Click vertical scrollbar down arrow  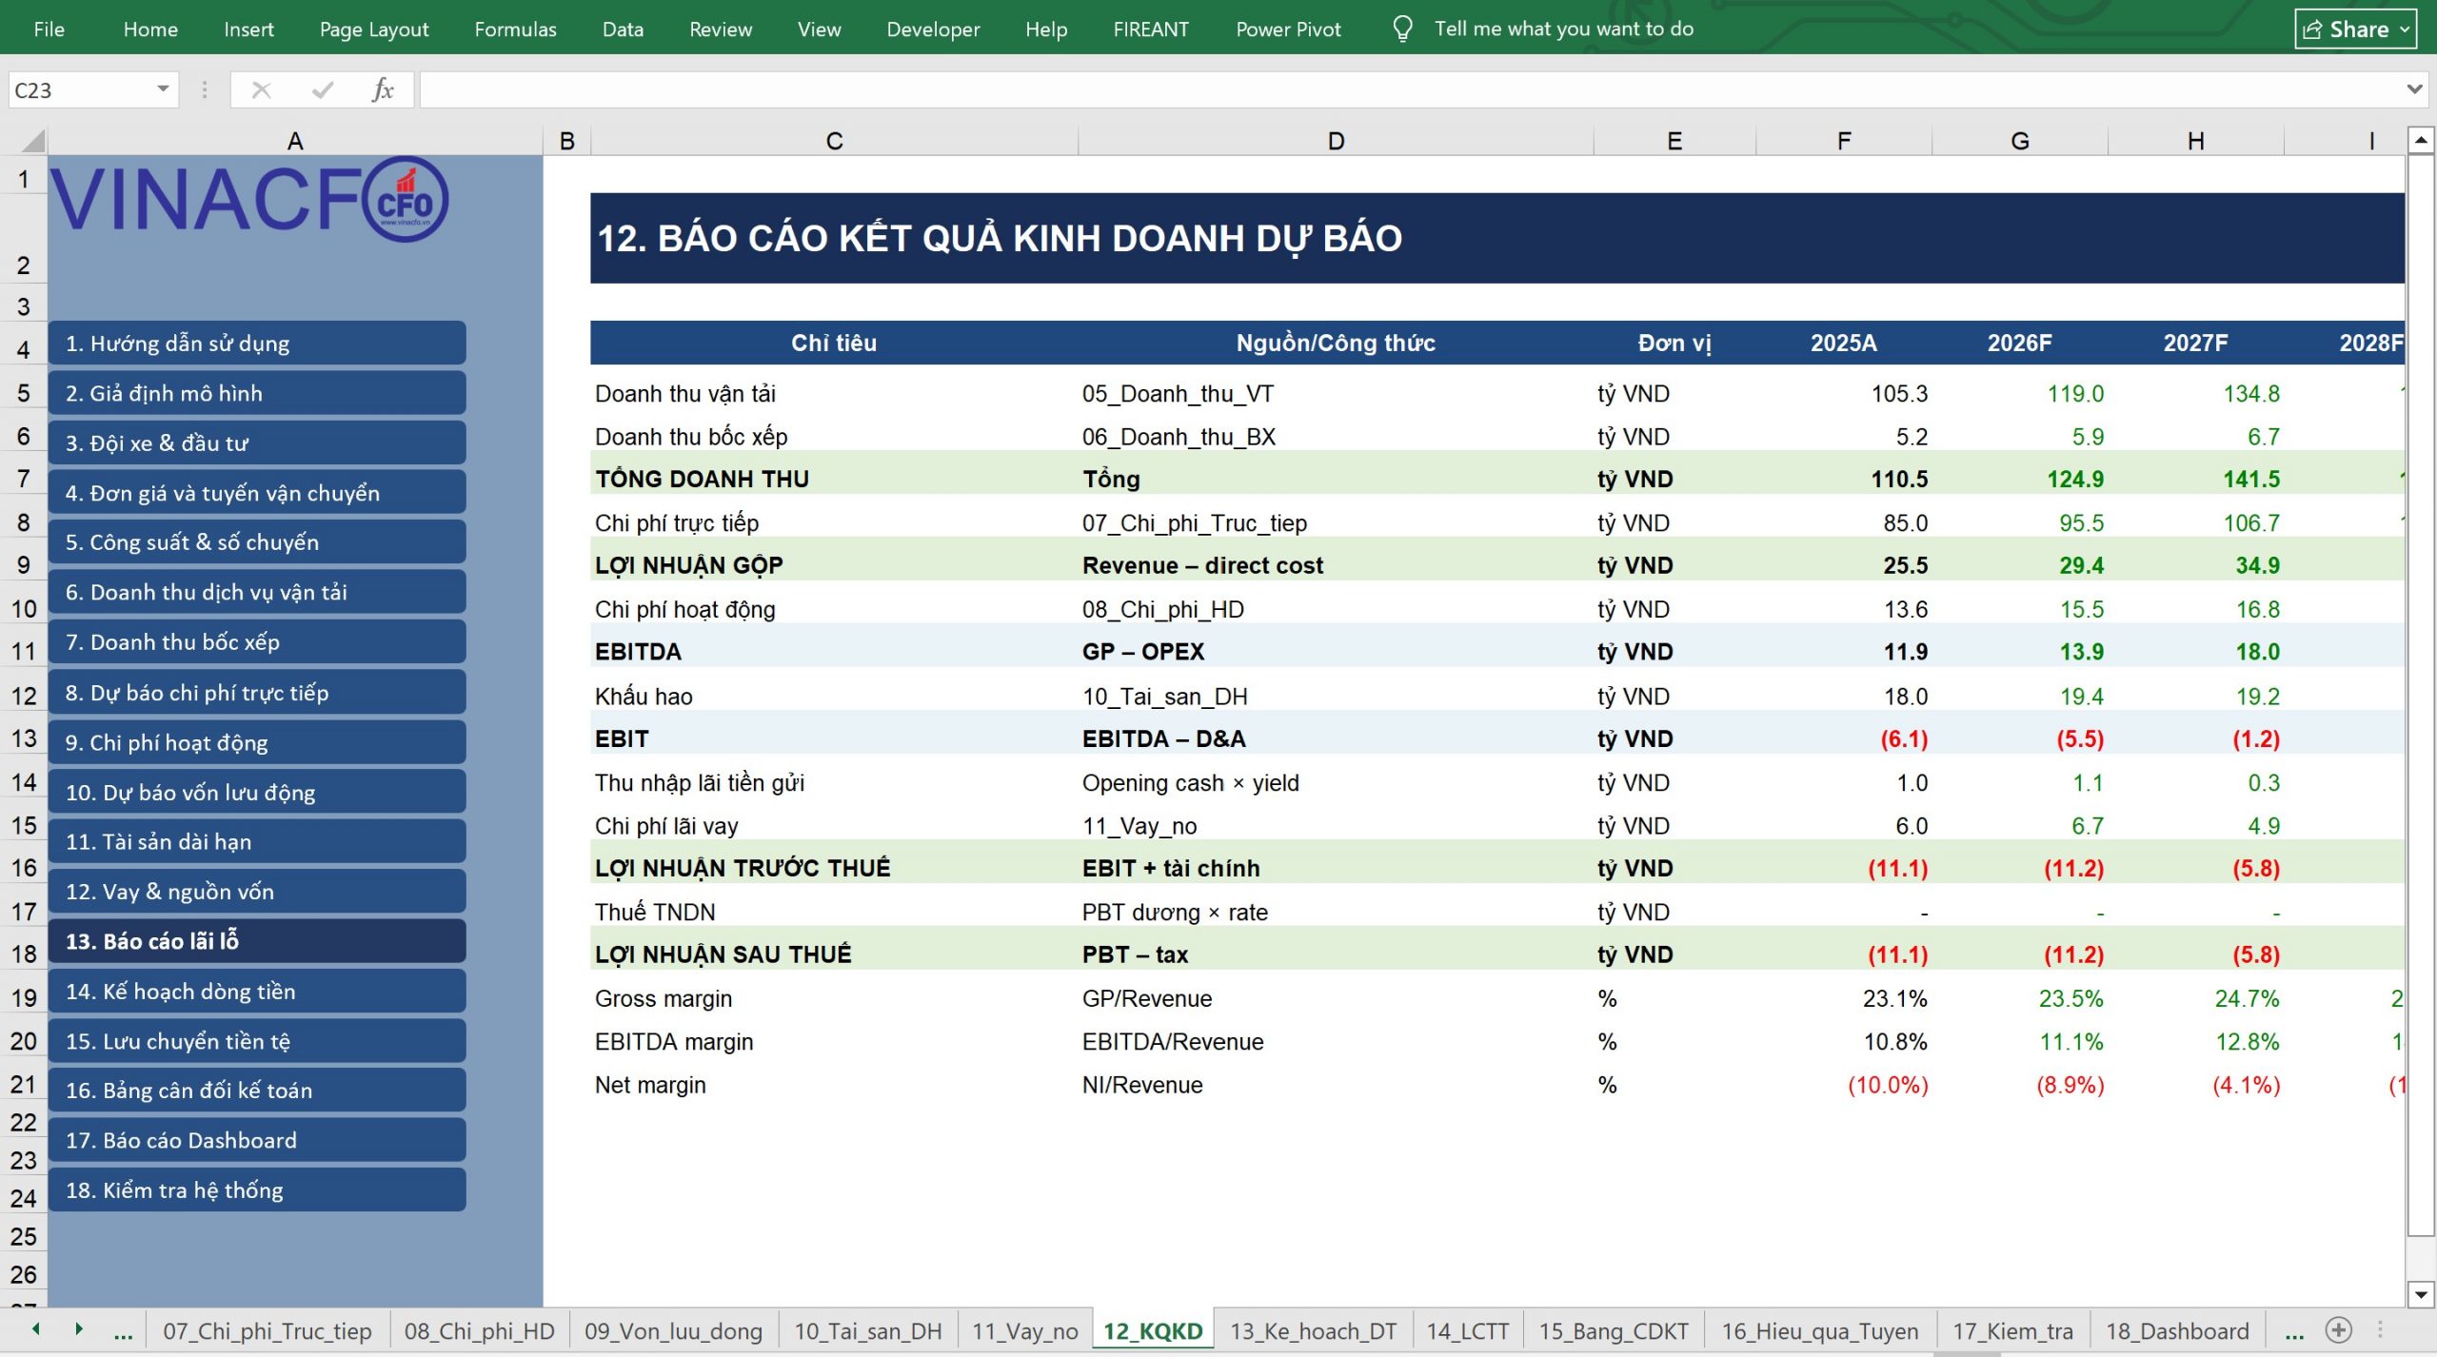click(2421, 1293)
